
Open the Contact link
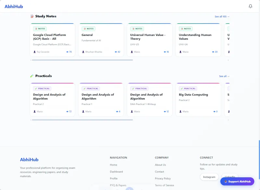[x=159, y=172]
